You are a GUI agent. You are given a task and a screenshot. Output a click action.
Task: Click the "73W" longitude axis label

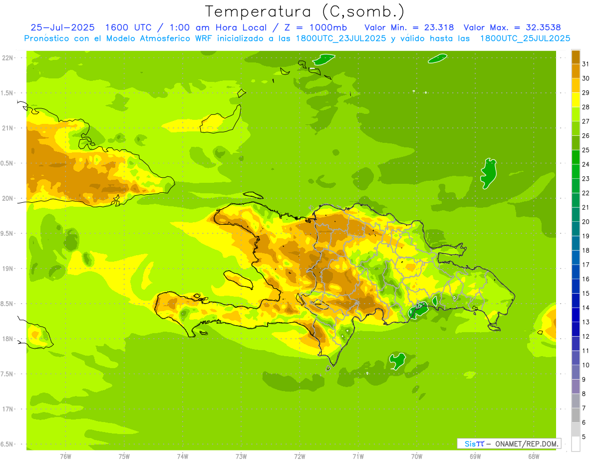pyautogui.click(x=241, y=456)
